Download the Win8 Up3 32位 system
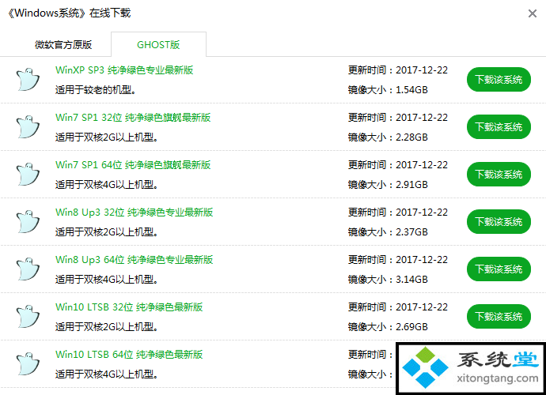The height and width of the screenshot is (395, 546). (499, 221)
